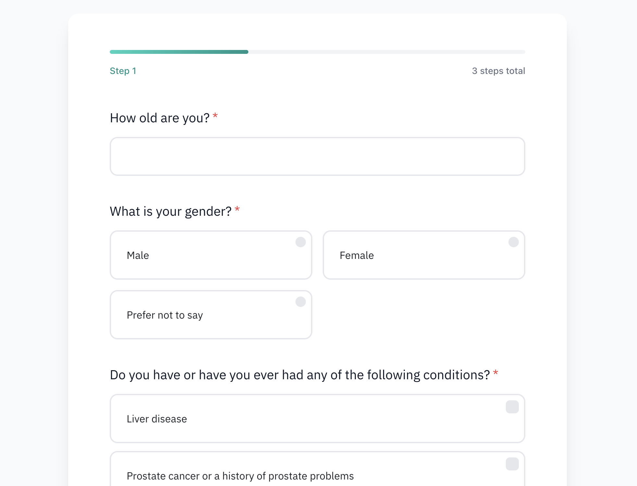The width and height of the screenshot is (637, 486).
Task: Click the age input field
Action: coord(317,156)
